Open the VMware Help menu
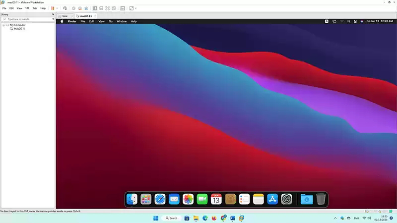 43,8
